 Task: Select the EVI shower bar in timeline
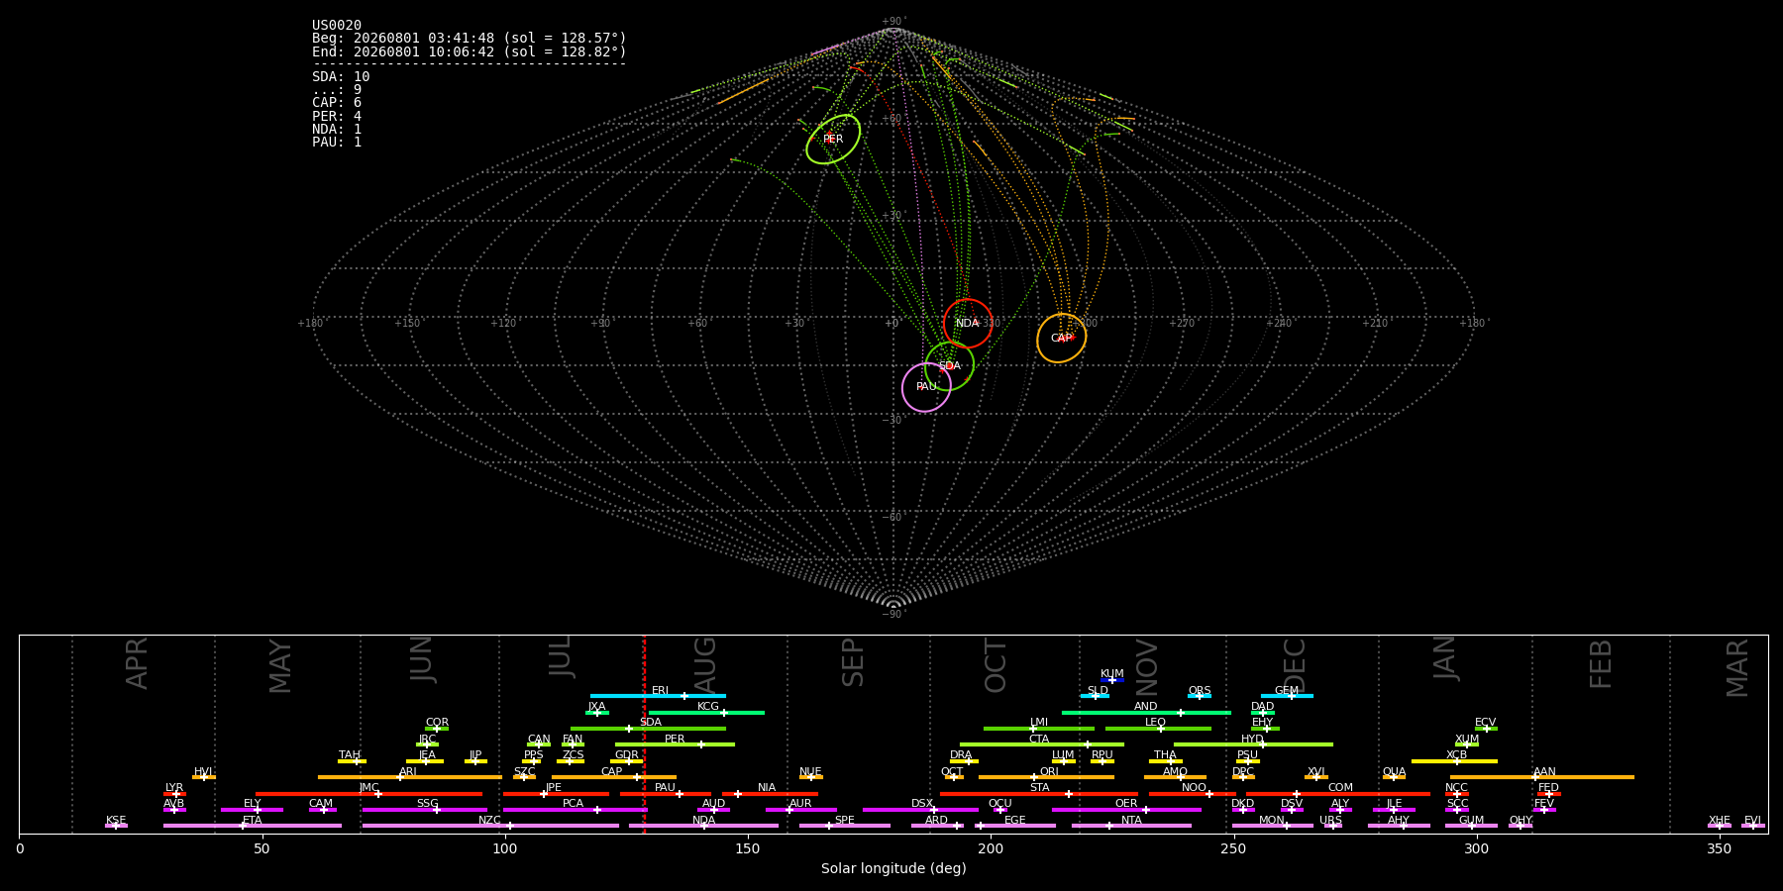point(1752,826)
